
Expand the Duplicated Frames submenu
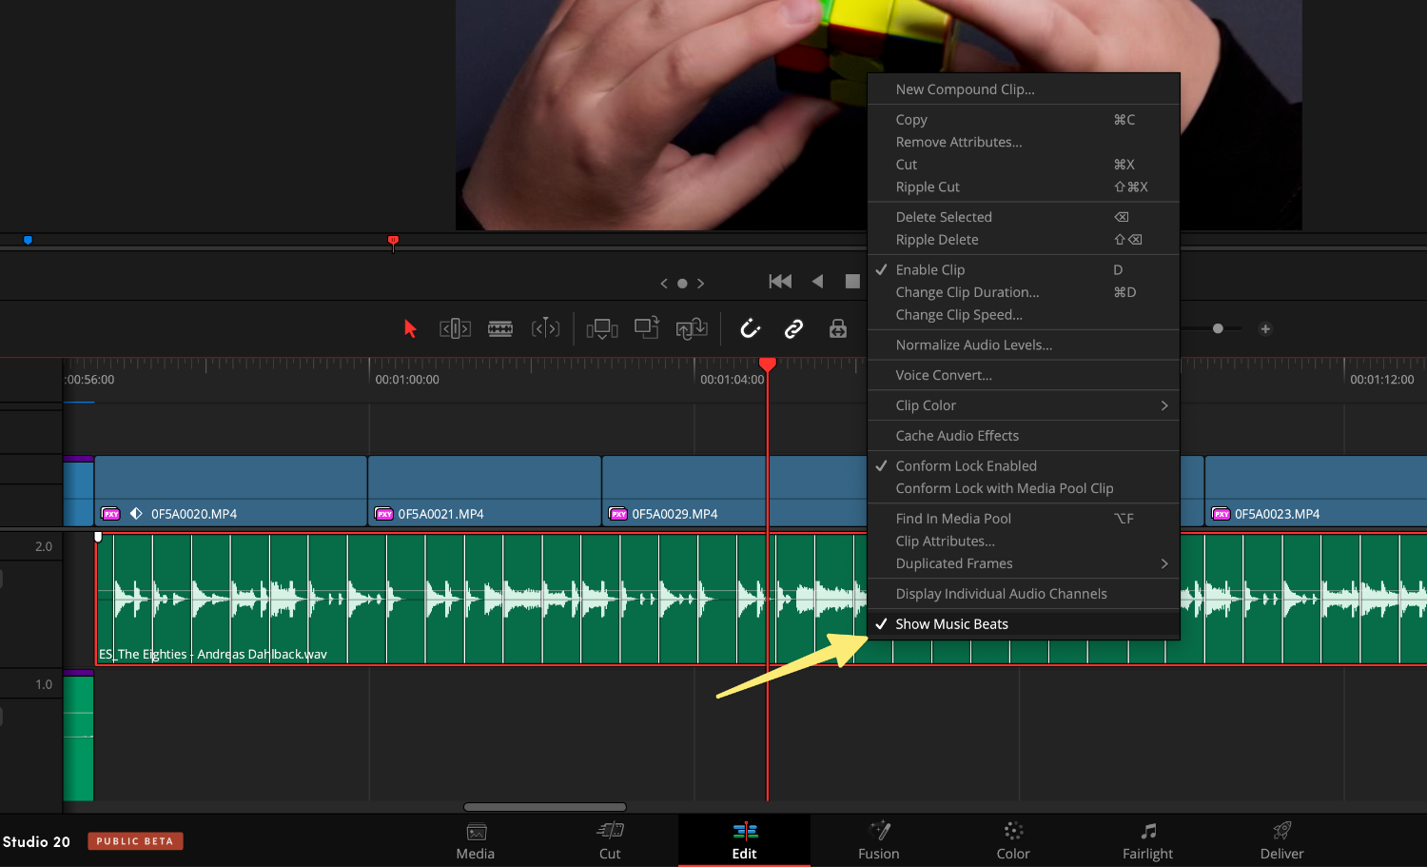(x=1024, y=563)
